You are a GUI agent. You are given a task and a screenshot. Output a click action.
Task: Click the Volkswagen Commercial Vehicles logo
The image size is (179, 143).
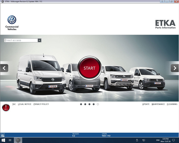click(12, 23)
